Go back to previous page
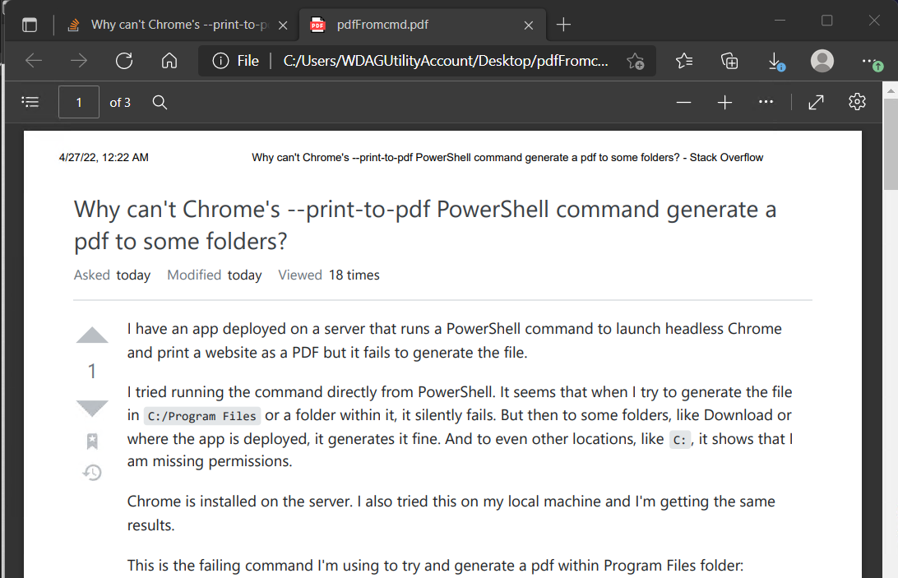 tap(34, 61)
